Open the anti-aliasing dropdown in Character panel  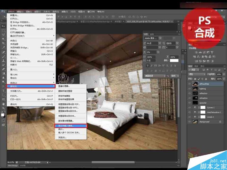coord(175,76)
